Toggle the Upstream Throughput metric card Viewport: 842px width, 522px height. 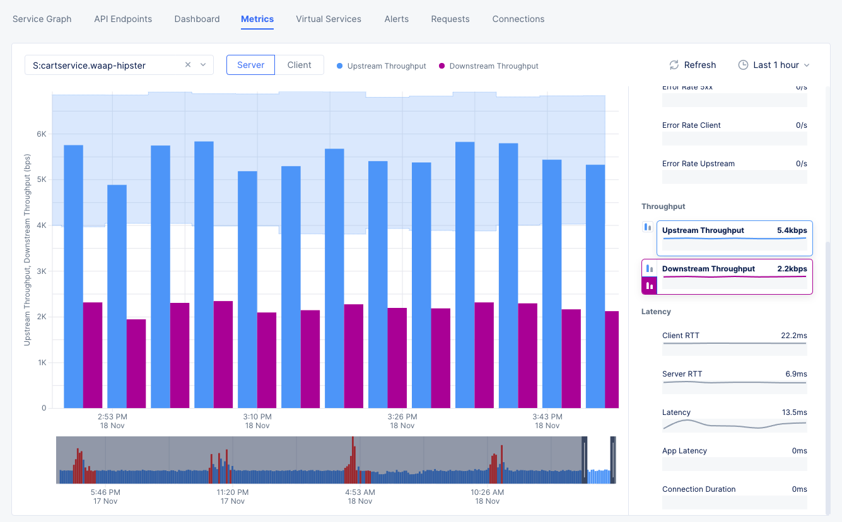pyautogui.click(x=734, y=238)
